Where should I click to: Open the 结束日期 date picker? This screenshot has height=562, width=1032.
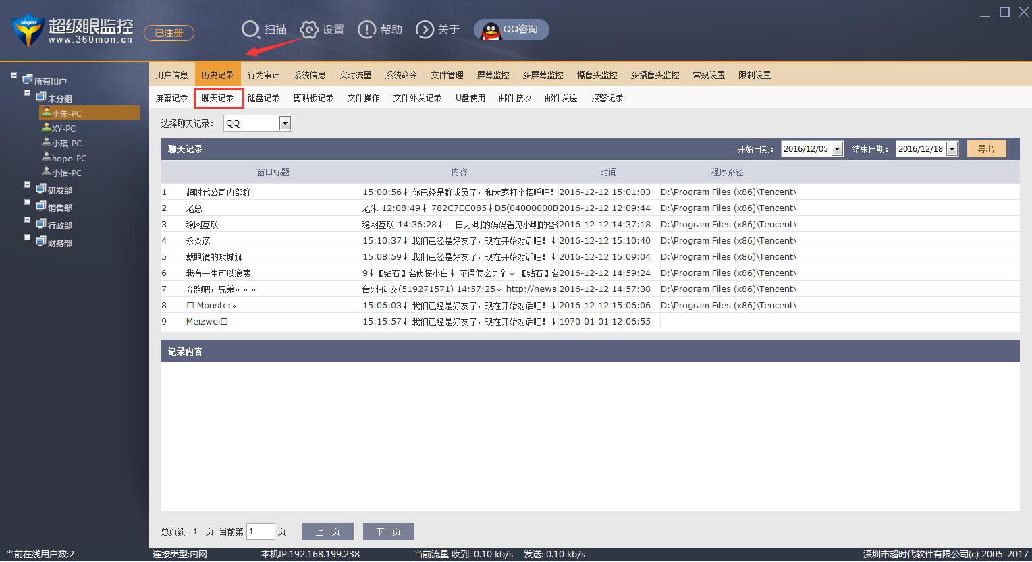(x=952, y=149)
